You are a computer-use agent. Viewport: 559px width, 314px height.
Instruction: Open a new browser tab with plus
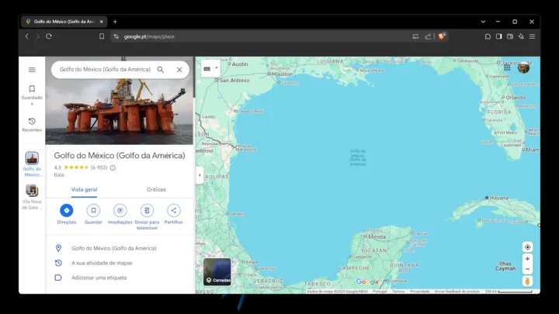click(x=115, y=22)
